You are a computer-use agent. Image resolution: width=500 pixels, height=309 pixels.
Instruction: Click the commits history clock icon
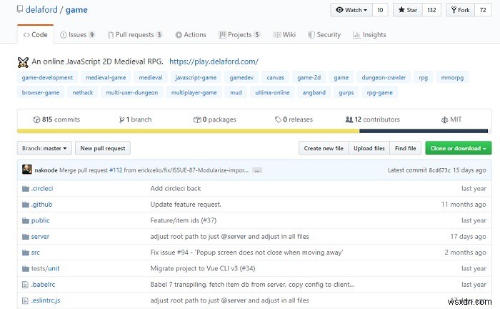(x=36, y=119)
